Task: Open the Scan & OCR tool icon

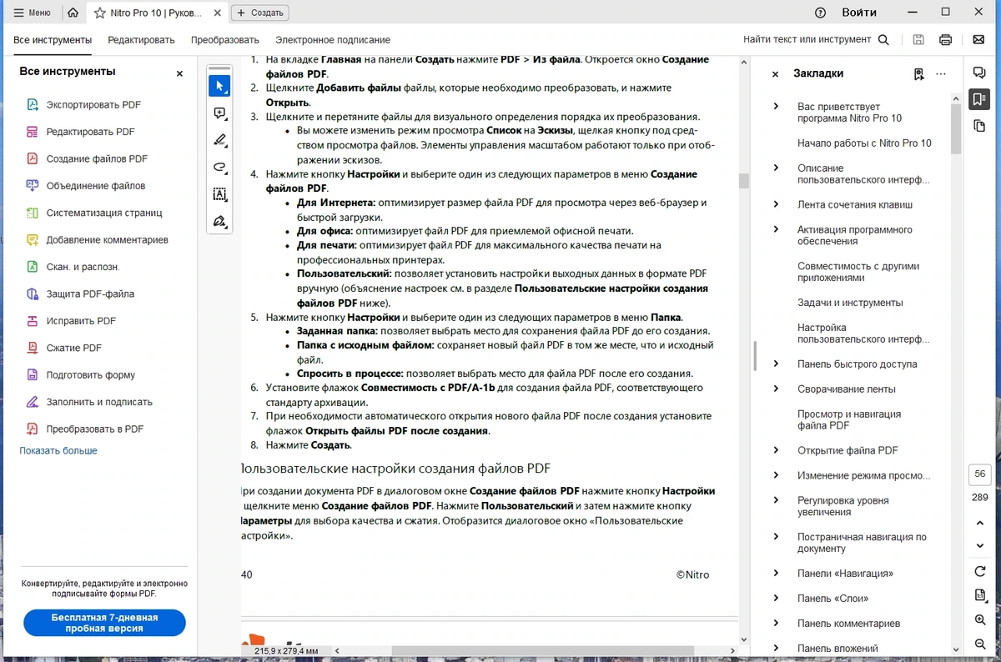Action: [33, 267]
